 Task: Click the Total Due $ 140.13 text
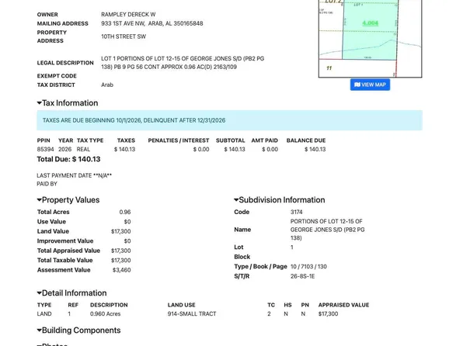[x=68, y=159]
